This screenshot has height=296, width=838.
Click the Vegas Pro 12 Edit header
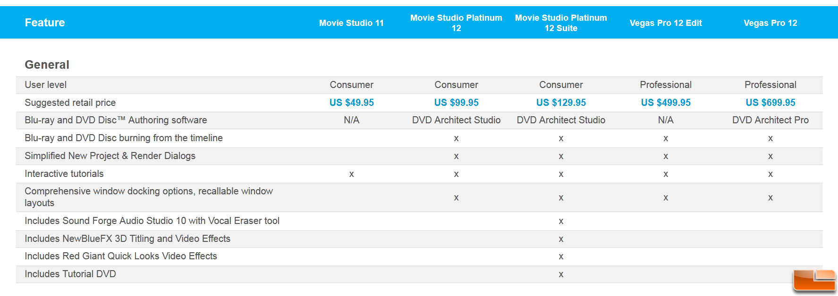(666, 23)
